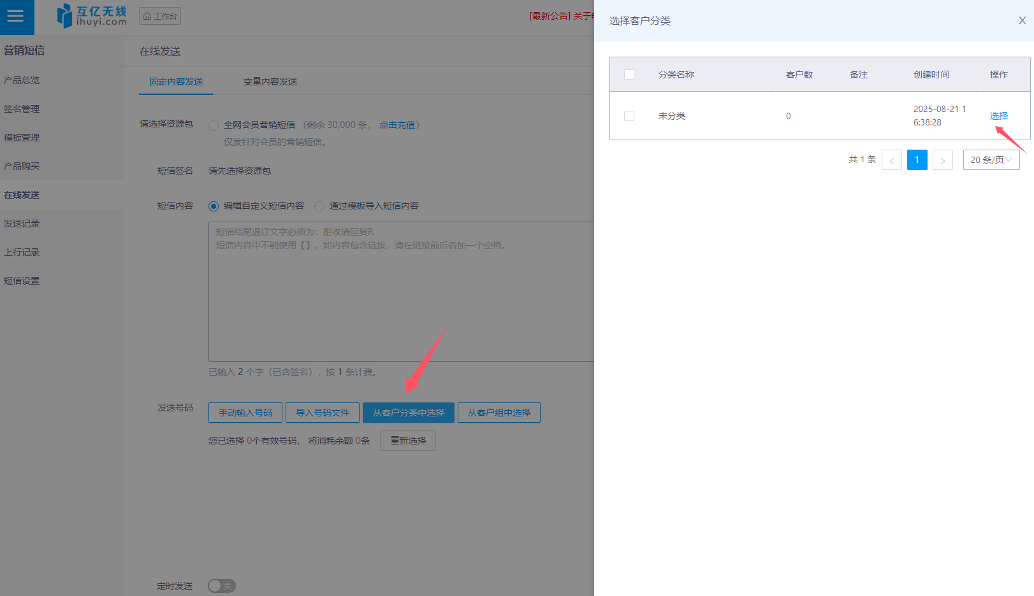Viewport: 1034px width, 596px height.
Task: Go to next page arrow
Action: [942, 160]
